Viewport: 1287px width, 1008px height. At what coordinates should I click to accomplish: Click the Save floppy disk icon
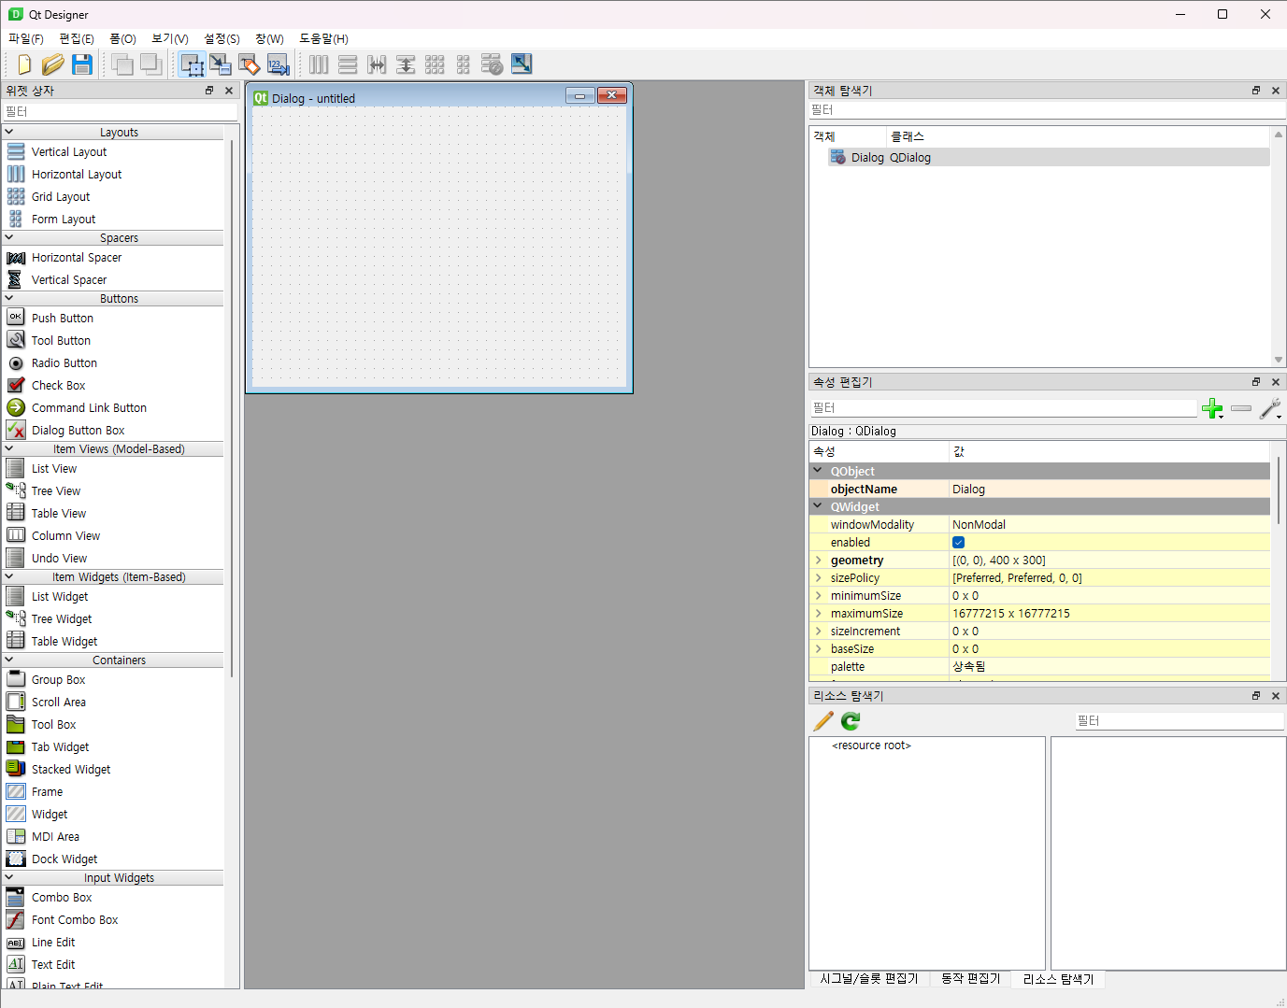pyautogui.click(x=82, y=64)
